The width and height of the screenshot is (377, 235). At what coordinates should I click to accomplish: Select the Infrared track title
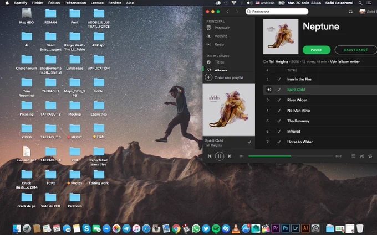[294, 132]
